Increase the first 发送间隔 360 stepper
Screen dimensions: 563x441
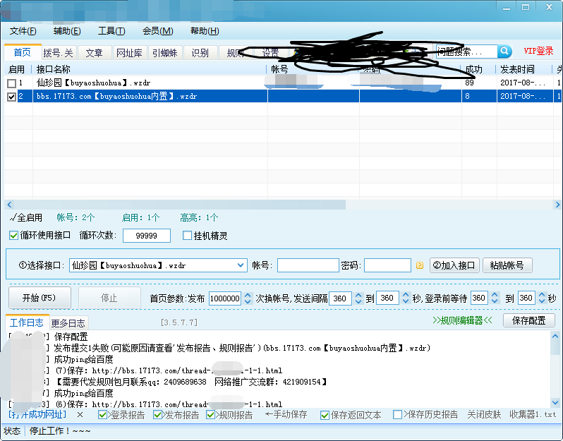358,295
